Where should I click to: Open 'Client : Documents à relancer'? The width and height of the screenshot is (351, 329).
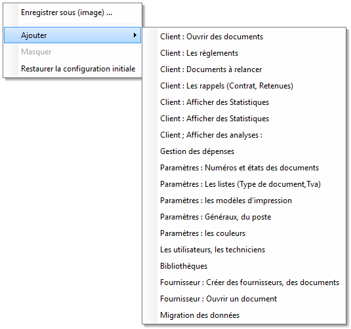click(x=244, y=69)
